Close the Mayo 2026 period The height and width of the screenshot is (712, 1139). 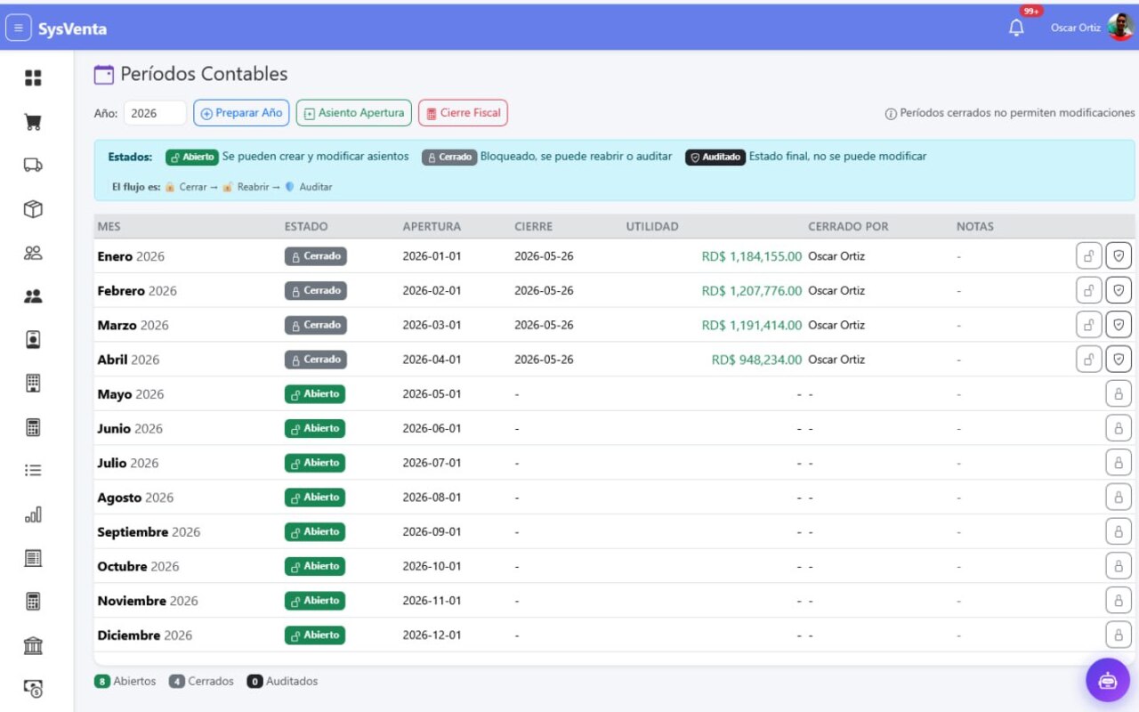[1119, 393]
